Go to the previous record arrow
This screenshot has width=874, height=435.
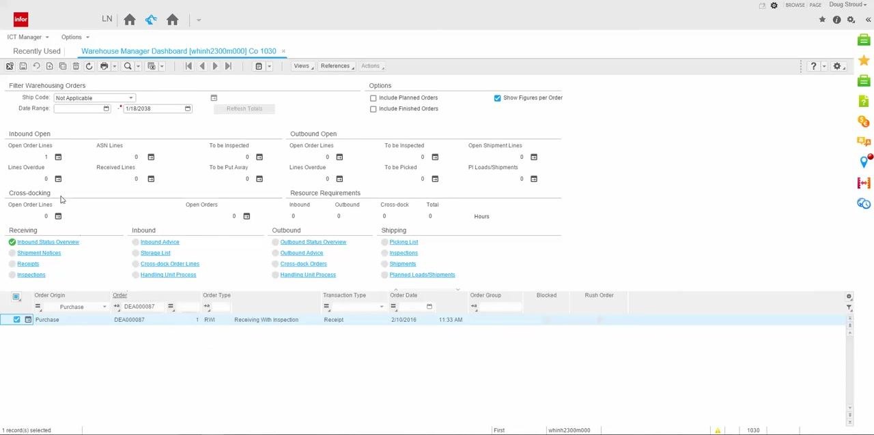click(x=202, y=66)
